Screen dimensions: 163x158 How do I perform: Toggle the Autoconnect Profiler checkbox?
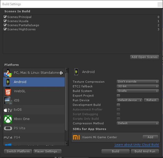click(x=118, y=109)
